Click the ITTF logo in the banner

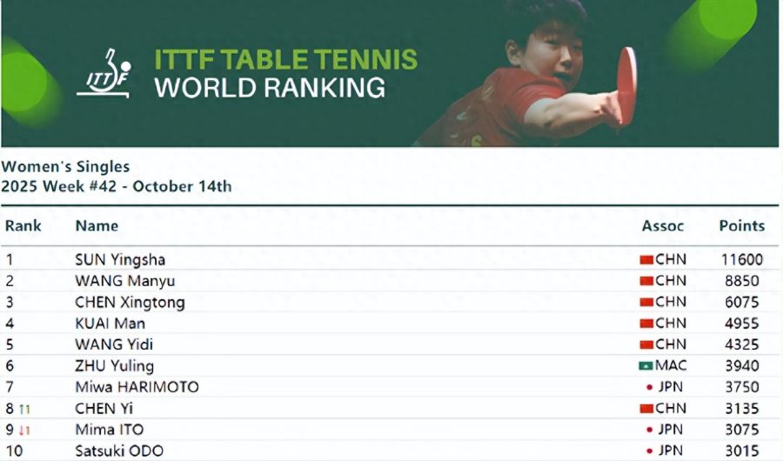click(x=104, y=74)
